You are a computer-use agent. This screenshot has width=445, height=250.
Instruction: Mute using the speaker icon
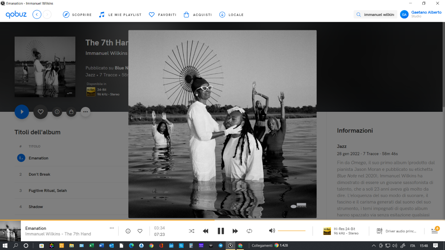pyautogui.click(x=272, y=231)
